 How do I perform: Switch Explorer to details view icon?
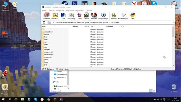(151, 91)
